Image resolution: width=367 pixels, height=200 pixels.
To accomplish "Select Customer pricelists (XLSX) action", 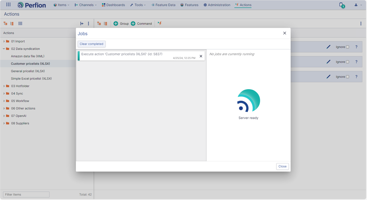I will pos(30,64).
